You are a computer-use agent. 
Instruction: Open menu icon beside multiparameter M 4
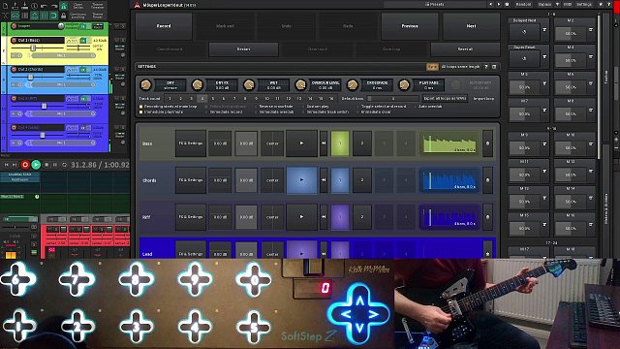coord(591,56)
